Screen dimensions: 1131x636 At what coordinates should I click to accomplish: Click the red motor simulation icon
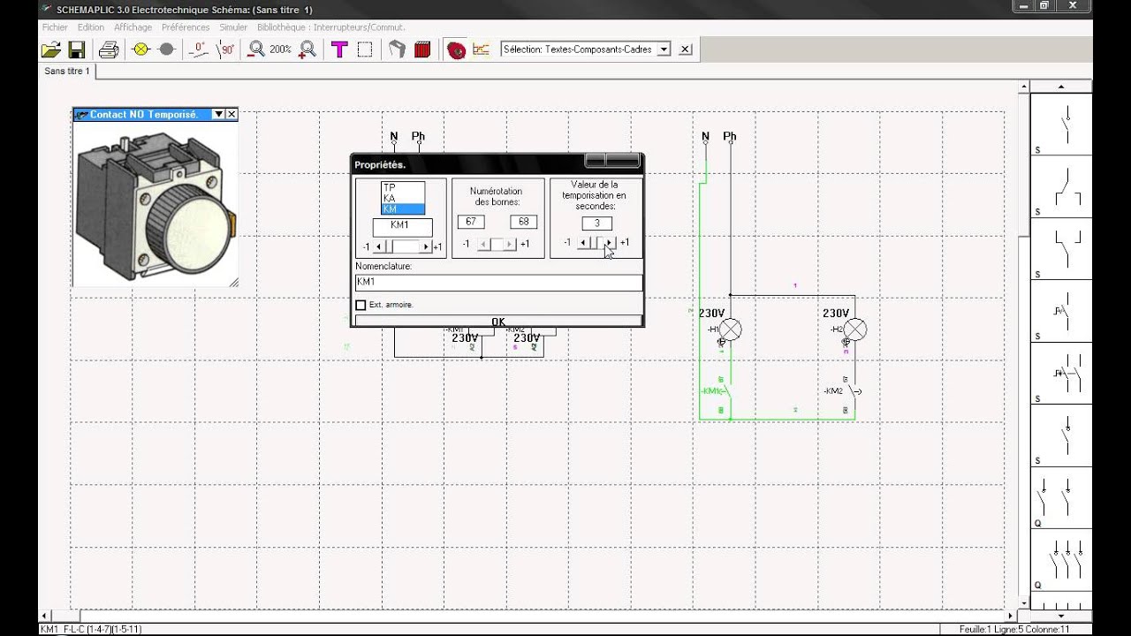point(456,49)
